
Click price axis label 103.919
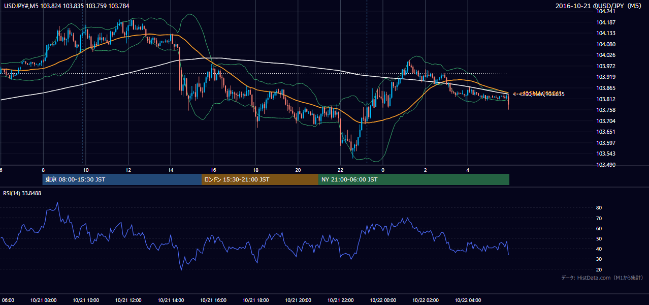coord(606,77)
